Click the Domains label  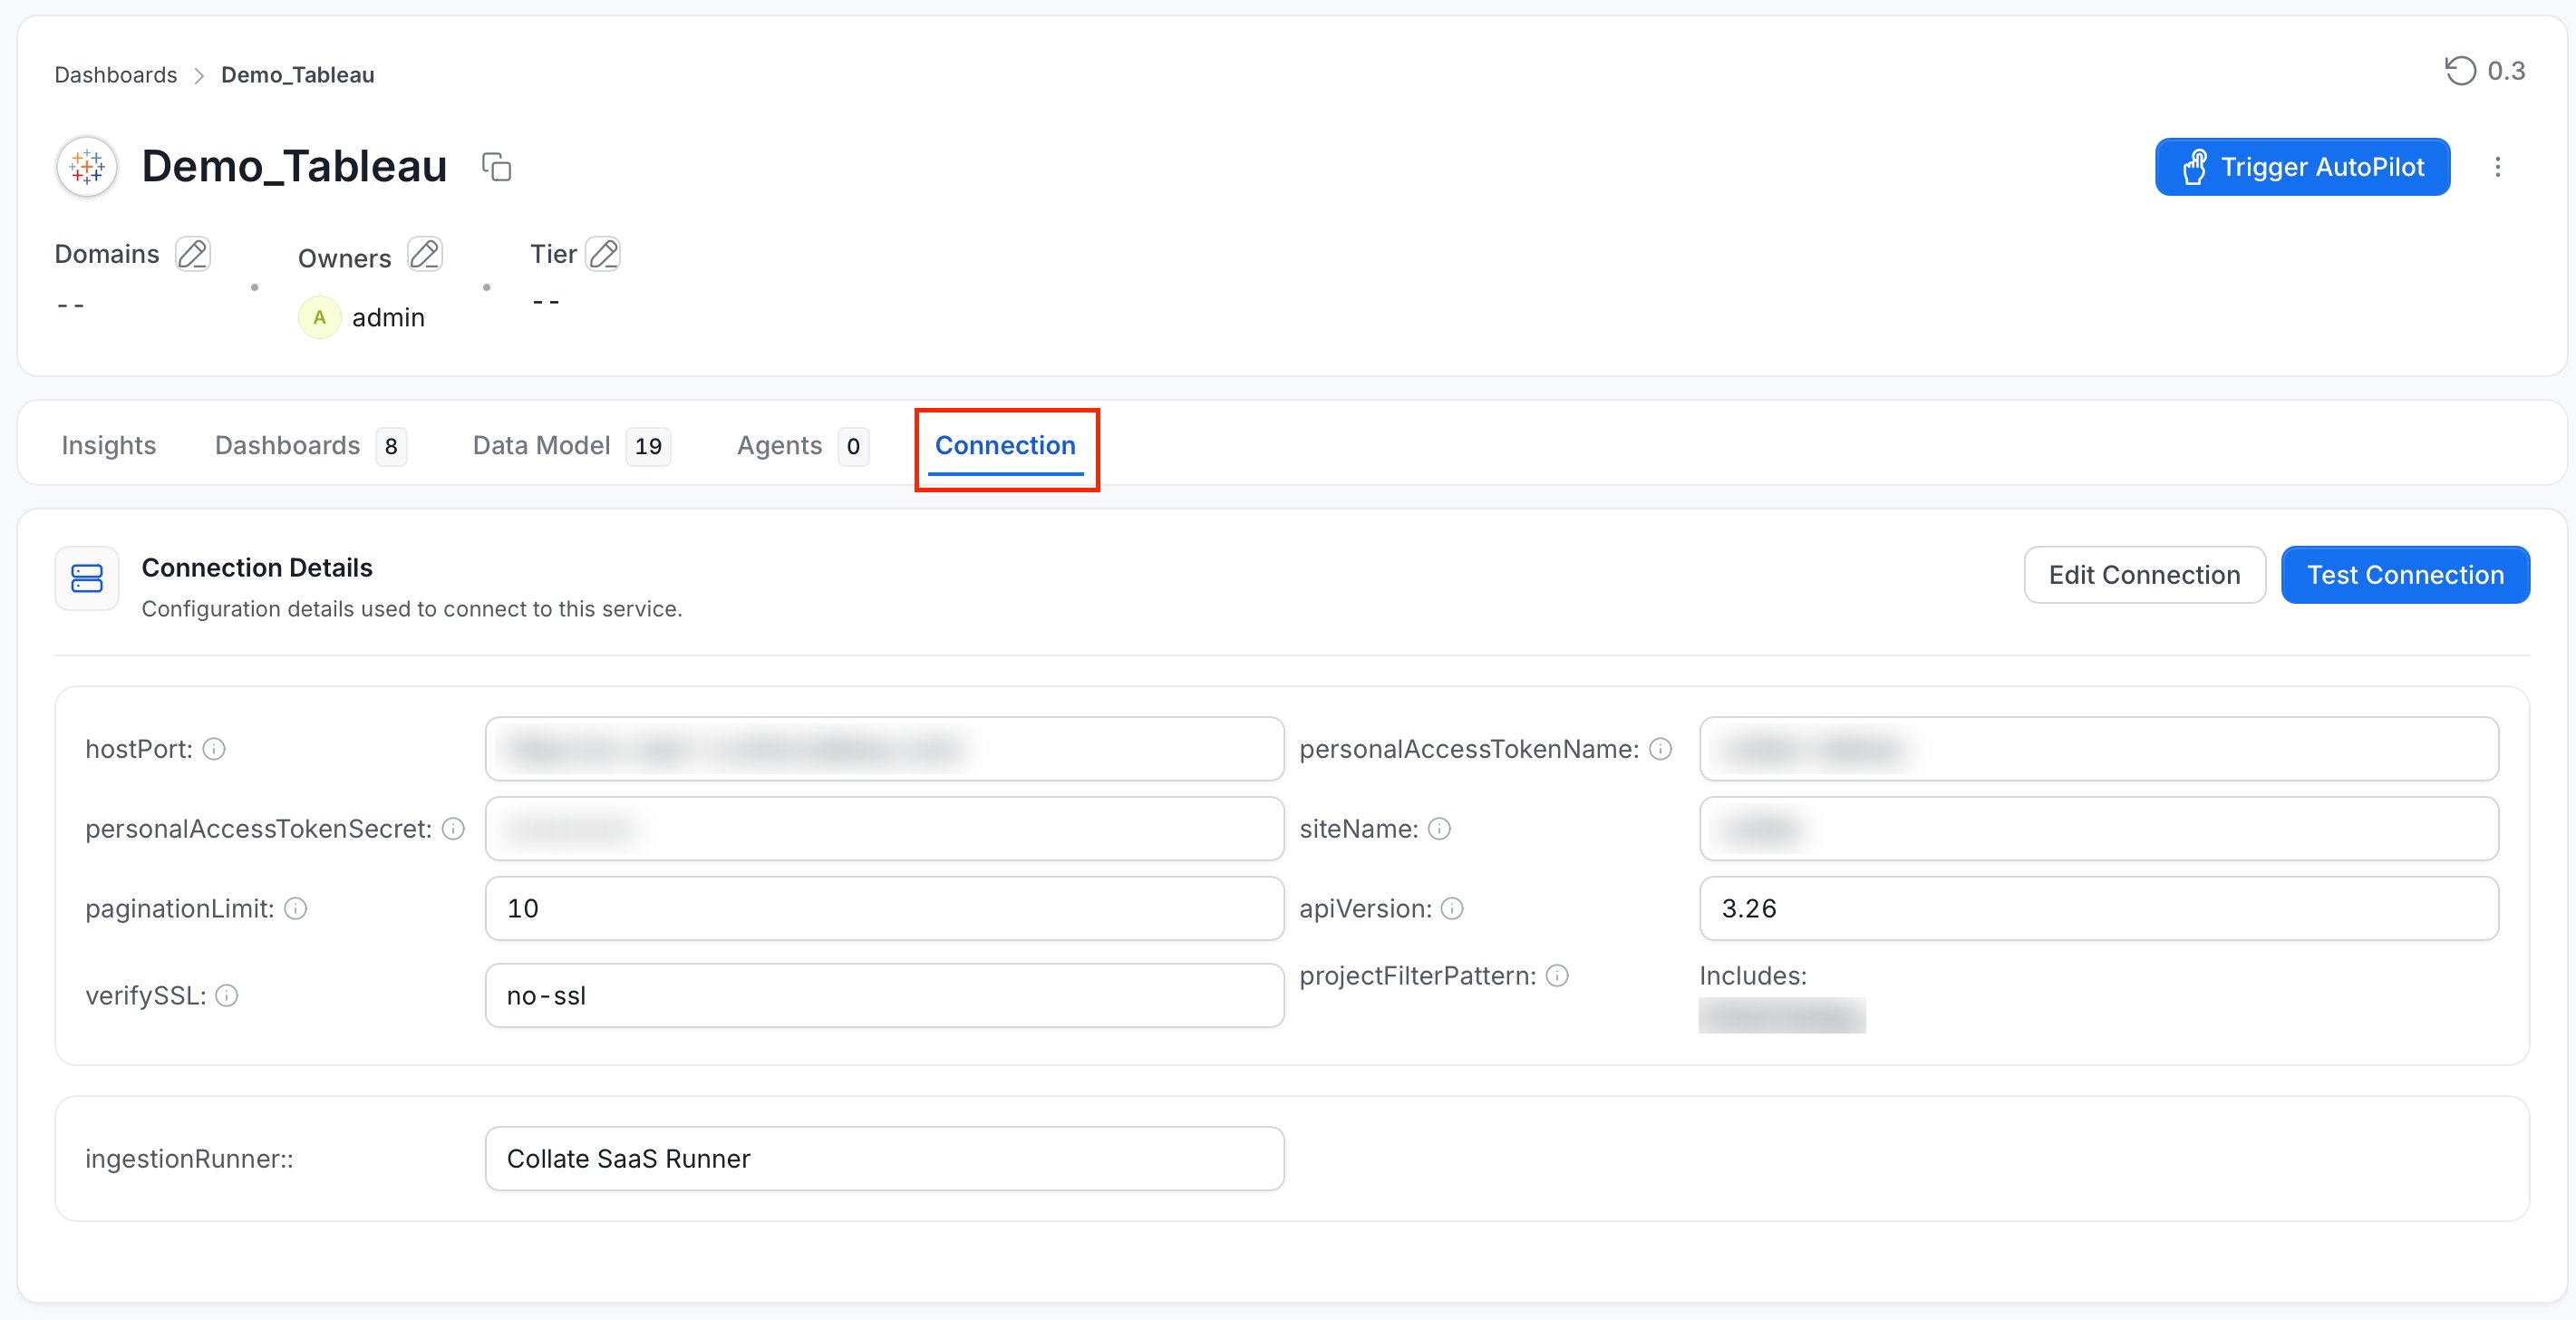click(107, 254)
